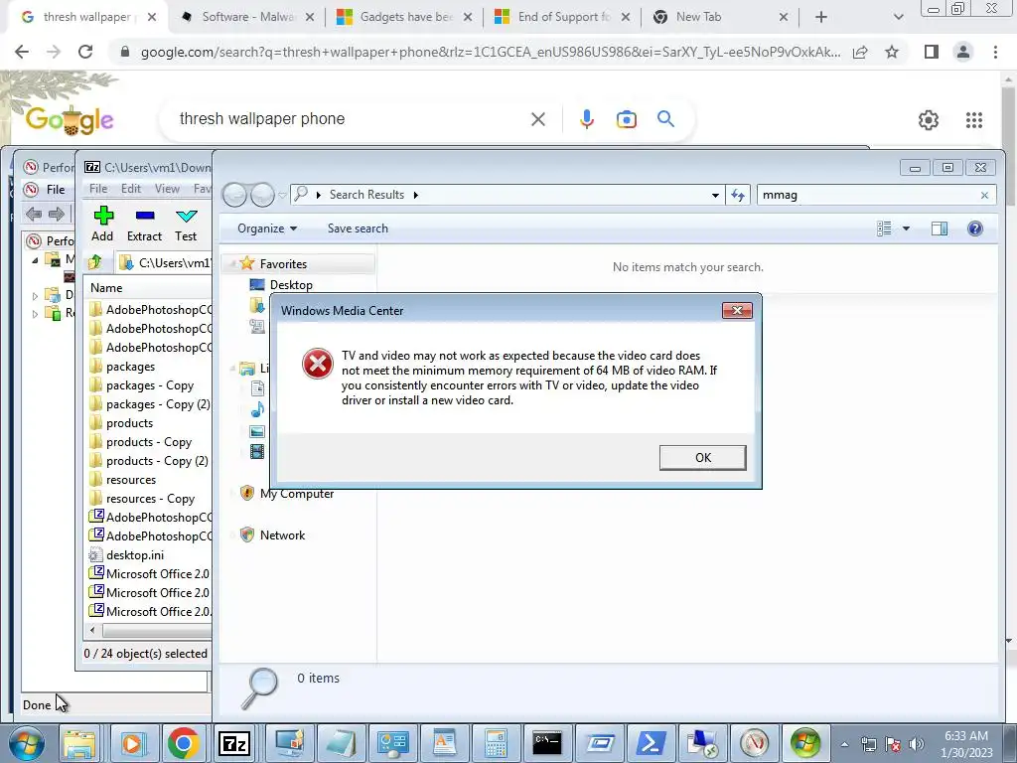Image resolution: width=1017 pixels, height=763 pixels.
Task: Open view options dropdown arrow
Action: [906, 229]
